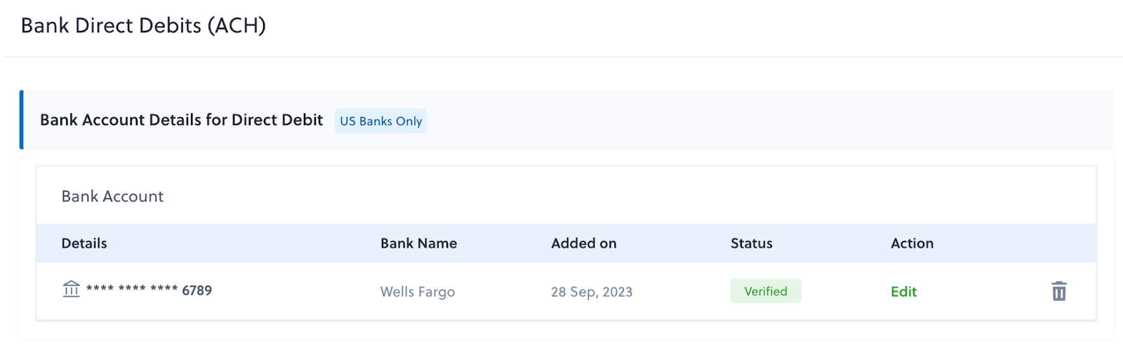
Task: Click the 28 Sep, 2023 date
Action: [x=592, y=292]
